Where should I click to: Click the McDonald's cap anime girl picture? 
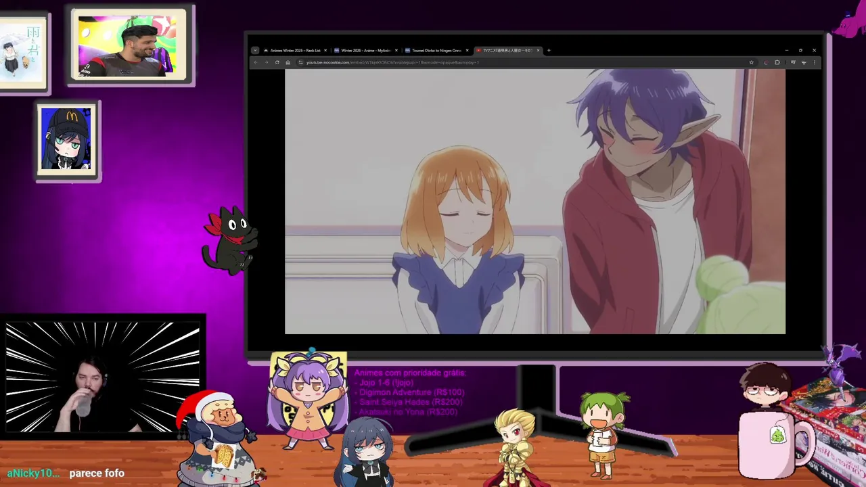[x=66, y=139]
